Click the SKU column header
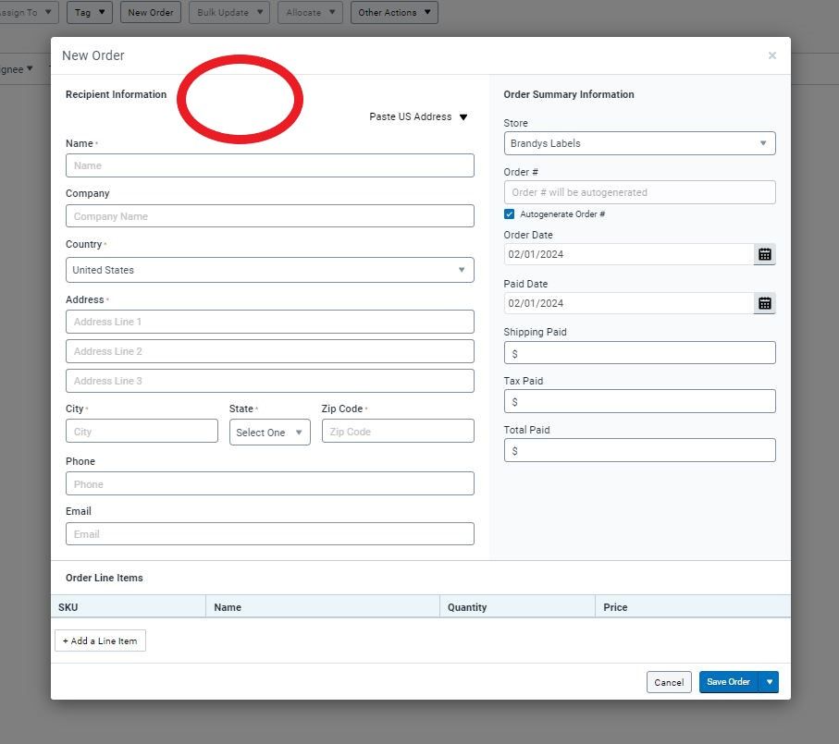This screenshot has width=839, height=744. (69, 607)
